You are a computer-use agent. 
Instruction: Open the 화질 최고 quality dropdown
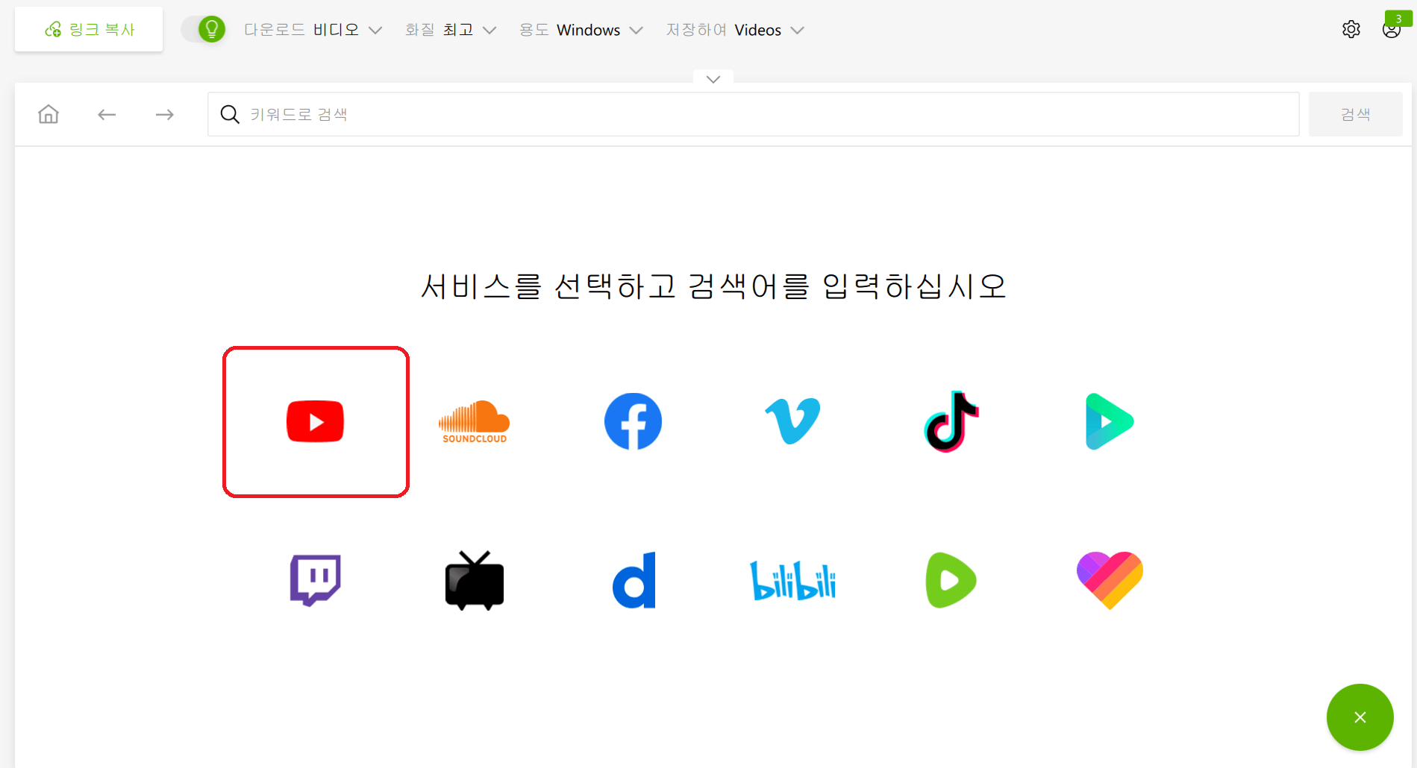pos(451,30)
